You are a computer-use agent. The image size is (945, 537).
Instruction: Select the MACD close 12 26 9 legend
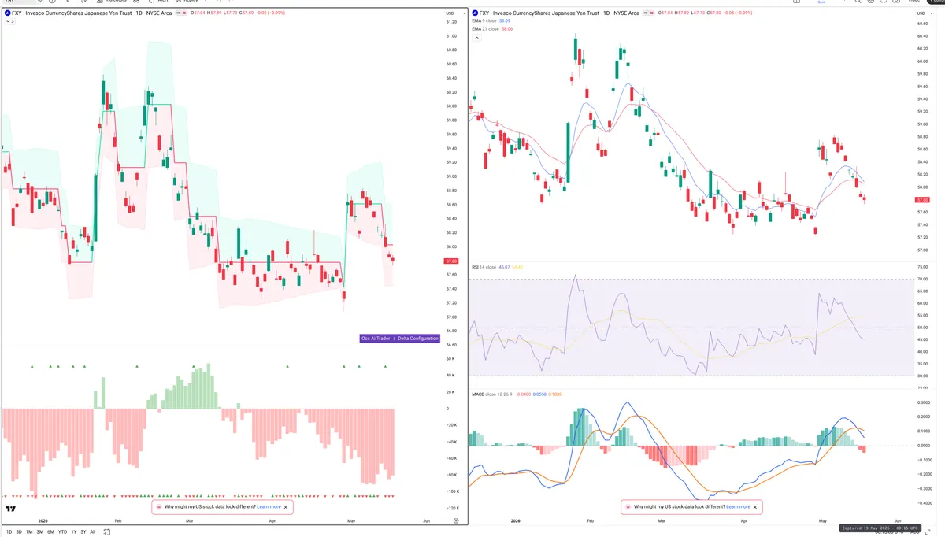tap(494, 394)
